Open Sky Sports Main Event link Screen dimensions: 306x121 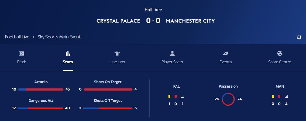(x=59, y=37)
